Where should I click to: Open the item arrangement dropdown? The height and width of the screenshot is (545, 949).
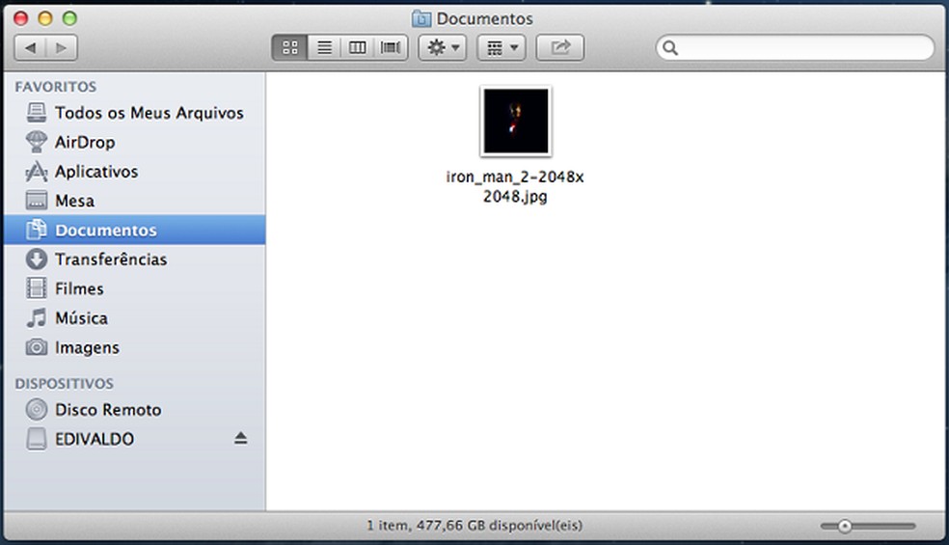pyautogui.click(x=502, y=47)
